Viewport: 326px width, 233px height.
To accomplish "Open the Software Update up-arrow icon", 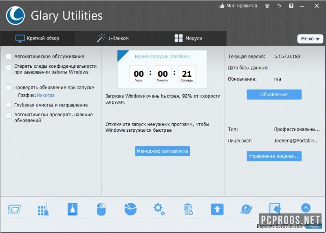I will coord(217,209).
